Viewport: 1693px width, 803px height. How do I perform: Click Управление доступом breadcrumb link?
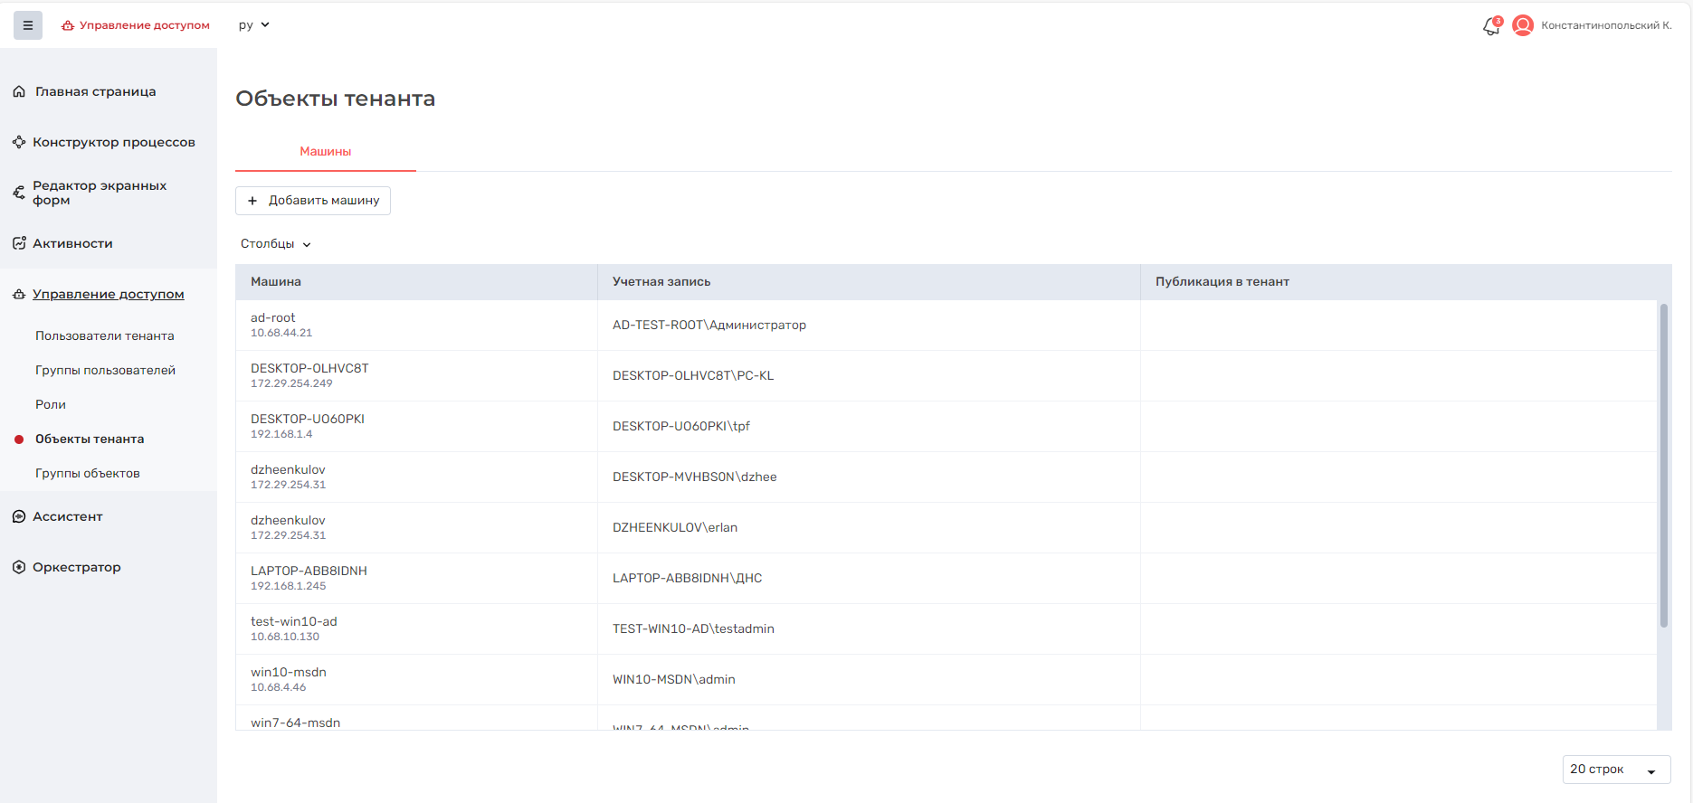(136, 25)
